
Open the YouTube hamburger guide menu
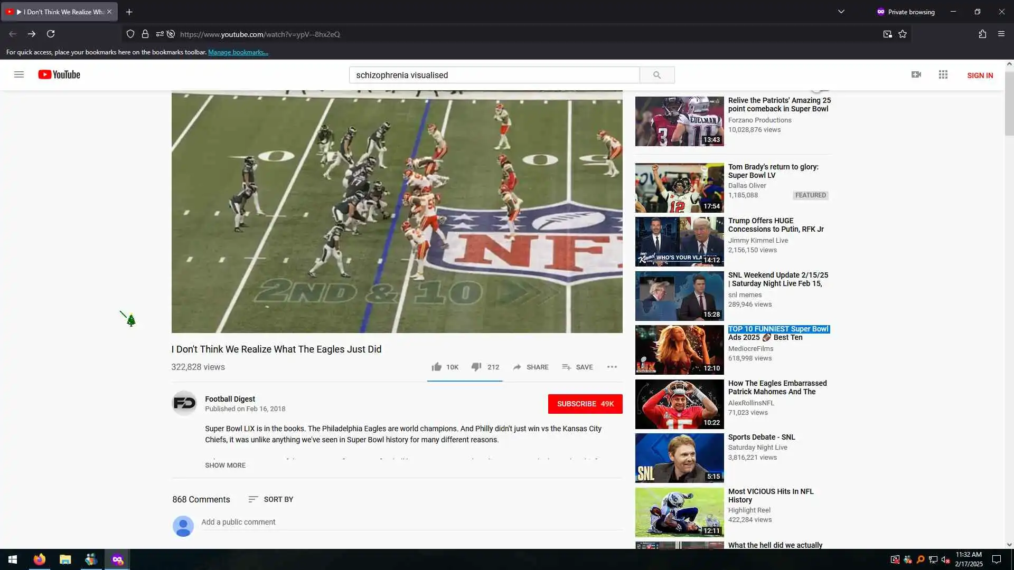click(x=19, y=74)
